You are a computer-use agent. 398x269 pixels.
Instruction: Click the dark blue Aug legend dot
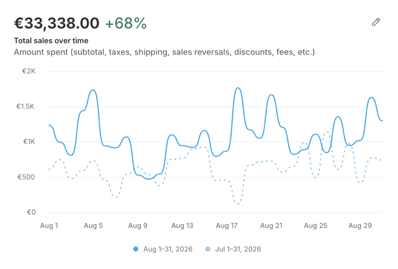pos(136,249)
